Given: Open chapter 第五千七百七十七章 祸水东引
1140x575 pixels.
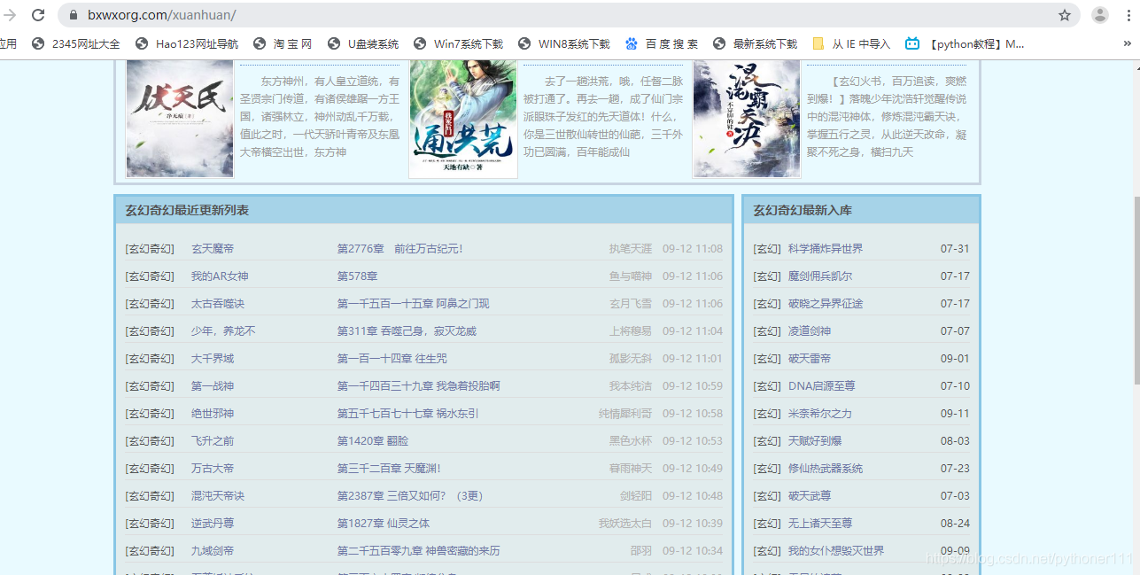Looking at the screenshot, I should [408, 414].
